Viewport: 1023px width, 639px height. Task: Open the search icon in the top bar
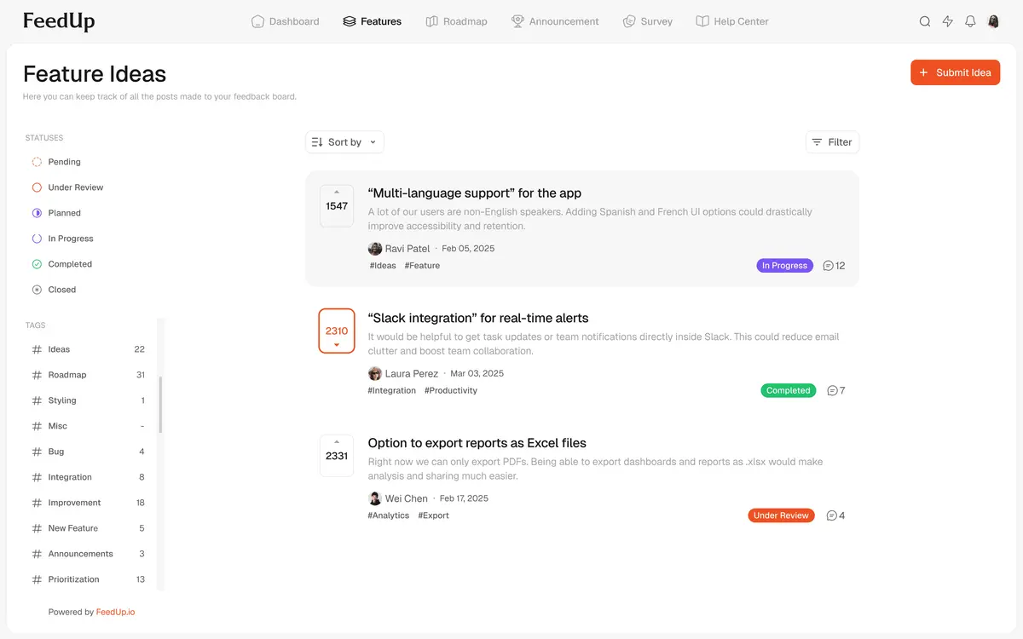tap(925, 21)
